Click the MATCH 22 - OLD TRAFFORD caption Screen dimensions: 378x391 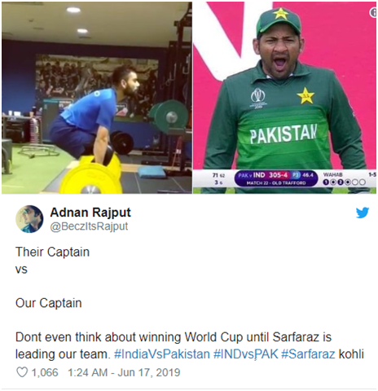[x=276, y=183]
